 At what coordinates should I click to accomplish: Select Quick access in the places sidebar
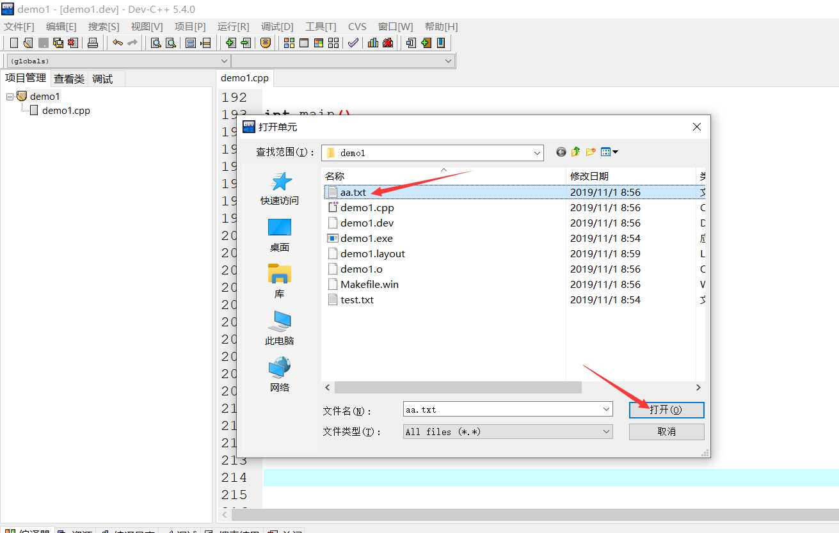click(280, 189)
